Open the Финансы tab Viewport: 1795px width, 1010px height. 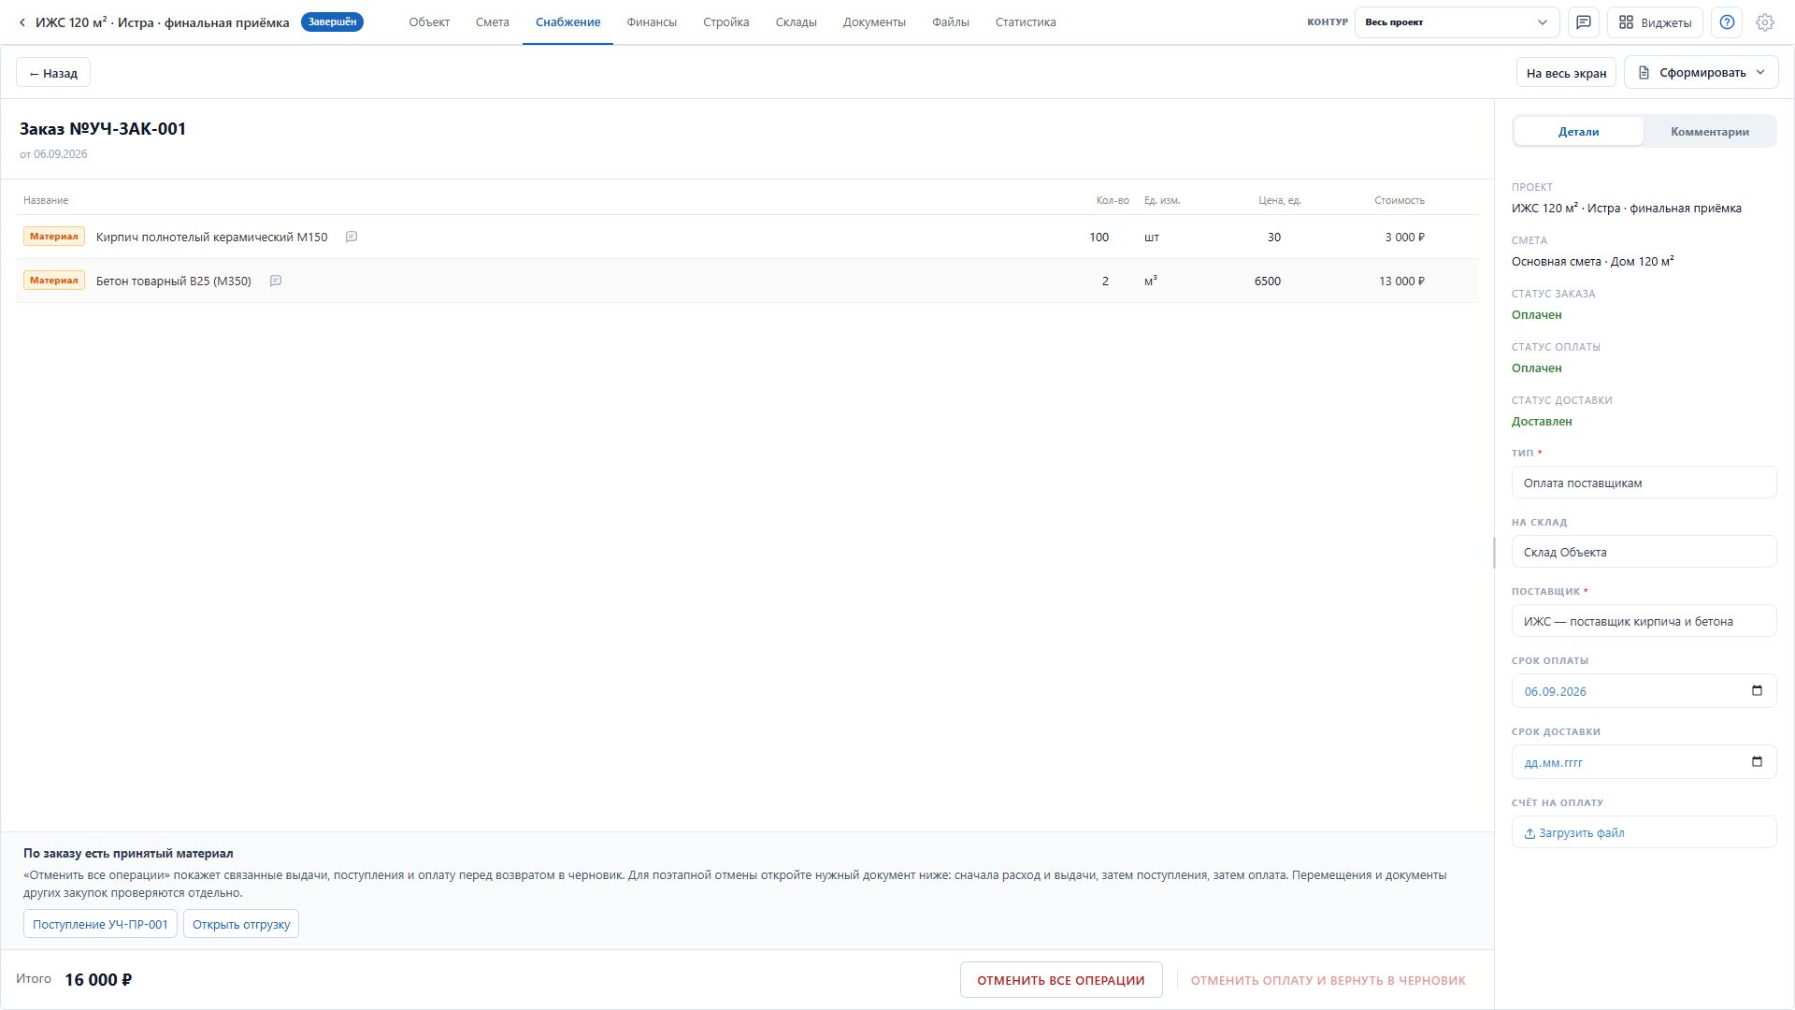[x=652, y=22]
